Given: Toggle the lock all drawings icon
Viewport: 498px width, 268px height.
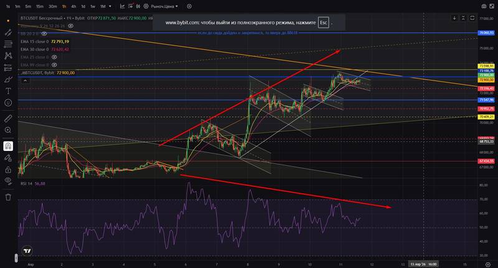Looking at the screenshot, I should pyautogui.click(x=8, y=170).
